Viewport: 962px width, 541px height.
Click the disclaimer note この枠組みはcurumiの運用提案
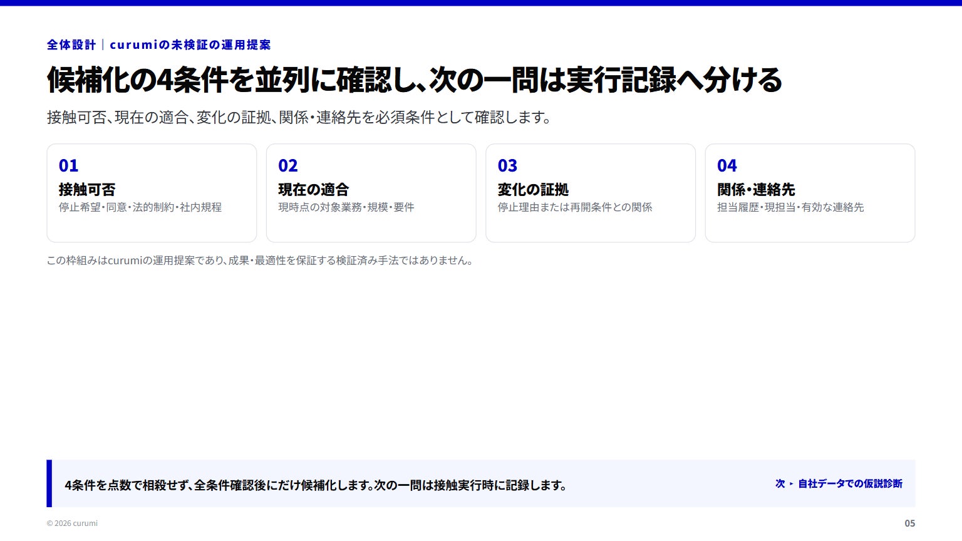pos(260,260)
